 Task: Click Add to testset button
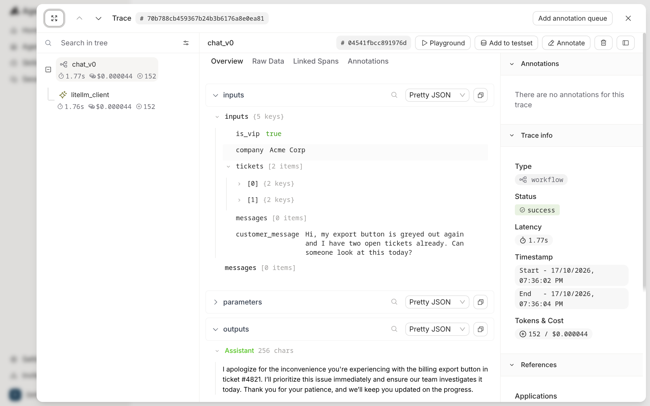506,43
